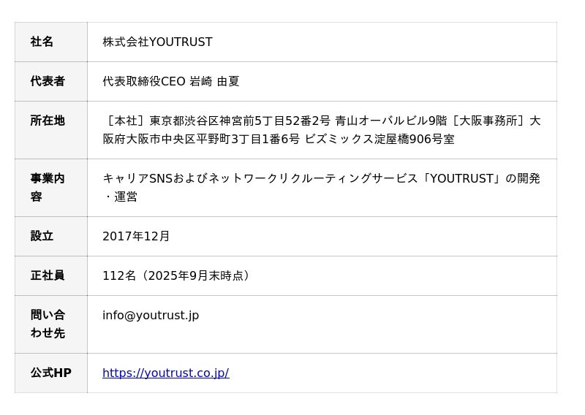Screen dimensions: 585x415
Task: Click the 株式会社YOUTRUST company name text
Action: [157, 42]
